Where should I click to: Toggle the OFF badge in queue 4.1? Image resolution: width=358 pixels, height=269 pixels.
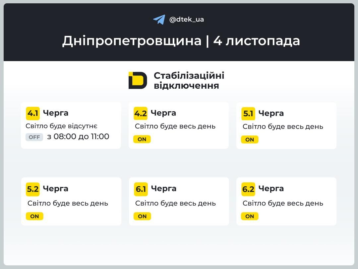(x=34, y=137)
